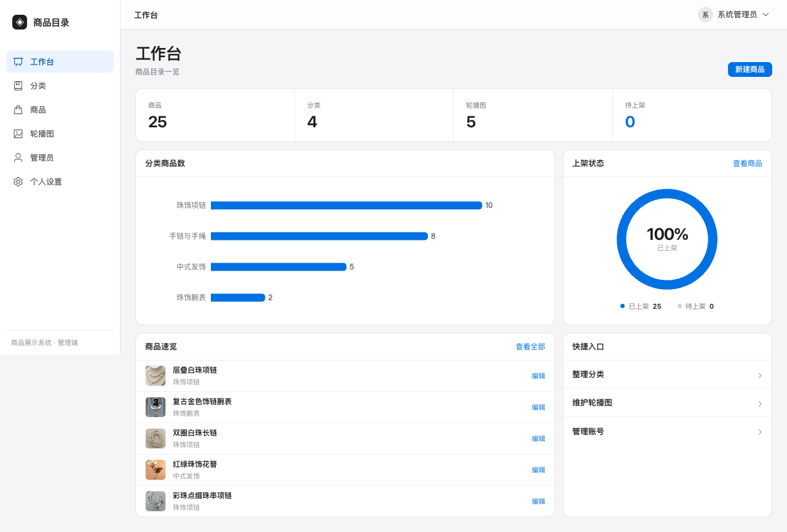Click the 分类 sidebar icon
This screenshot has width=787, height=532.
click(18, 85)
